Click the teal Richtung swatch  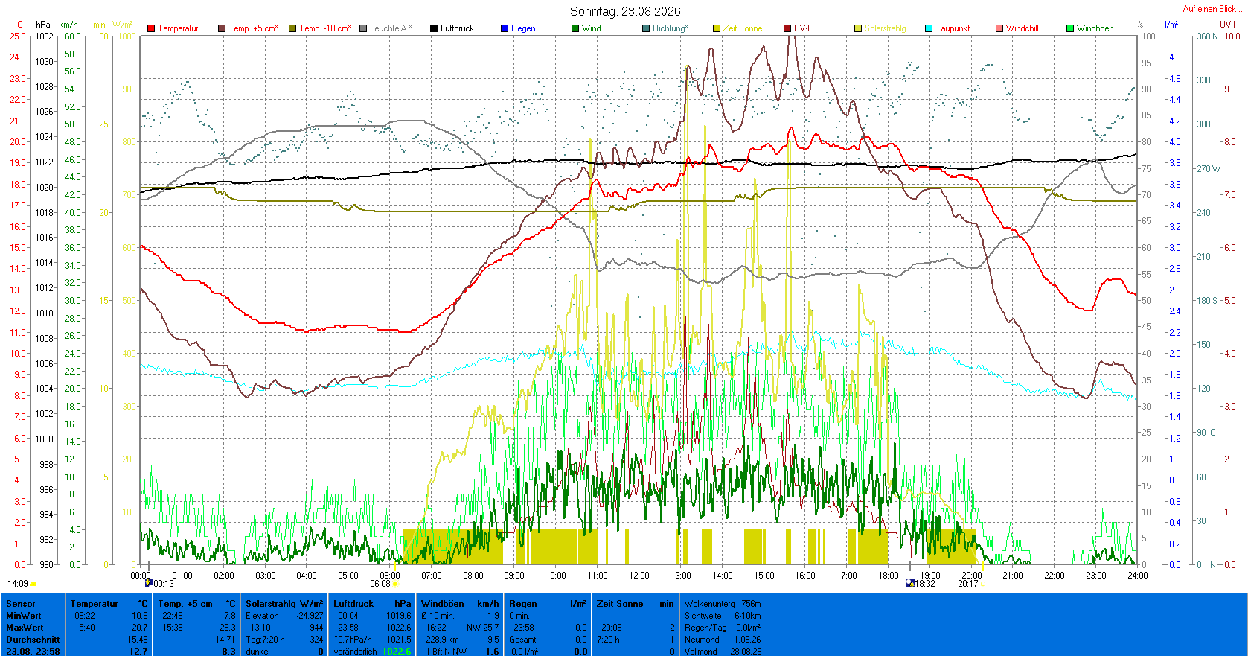pyautogui.click(x=646, y=28)
